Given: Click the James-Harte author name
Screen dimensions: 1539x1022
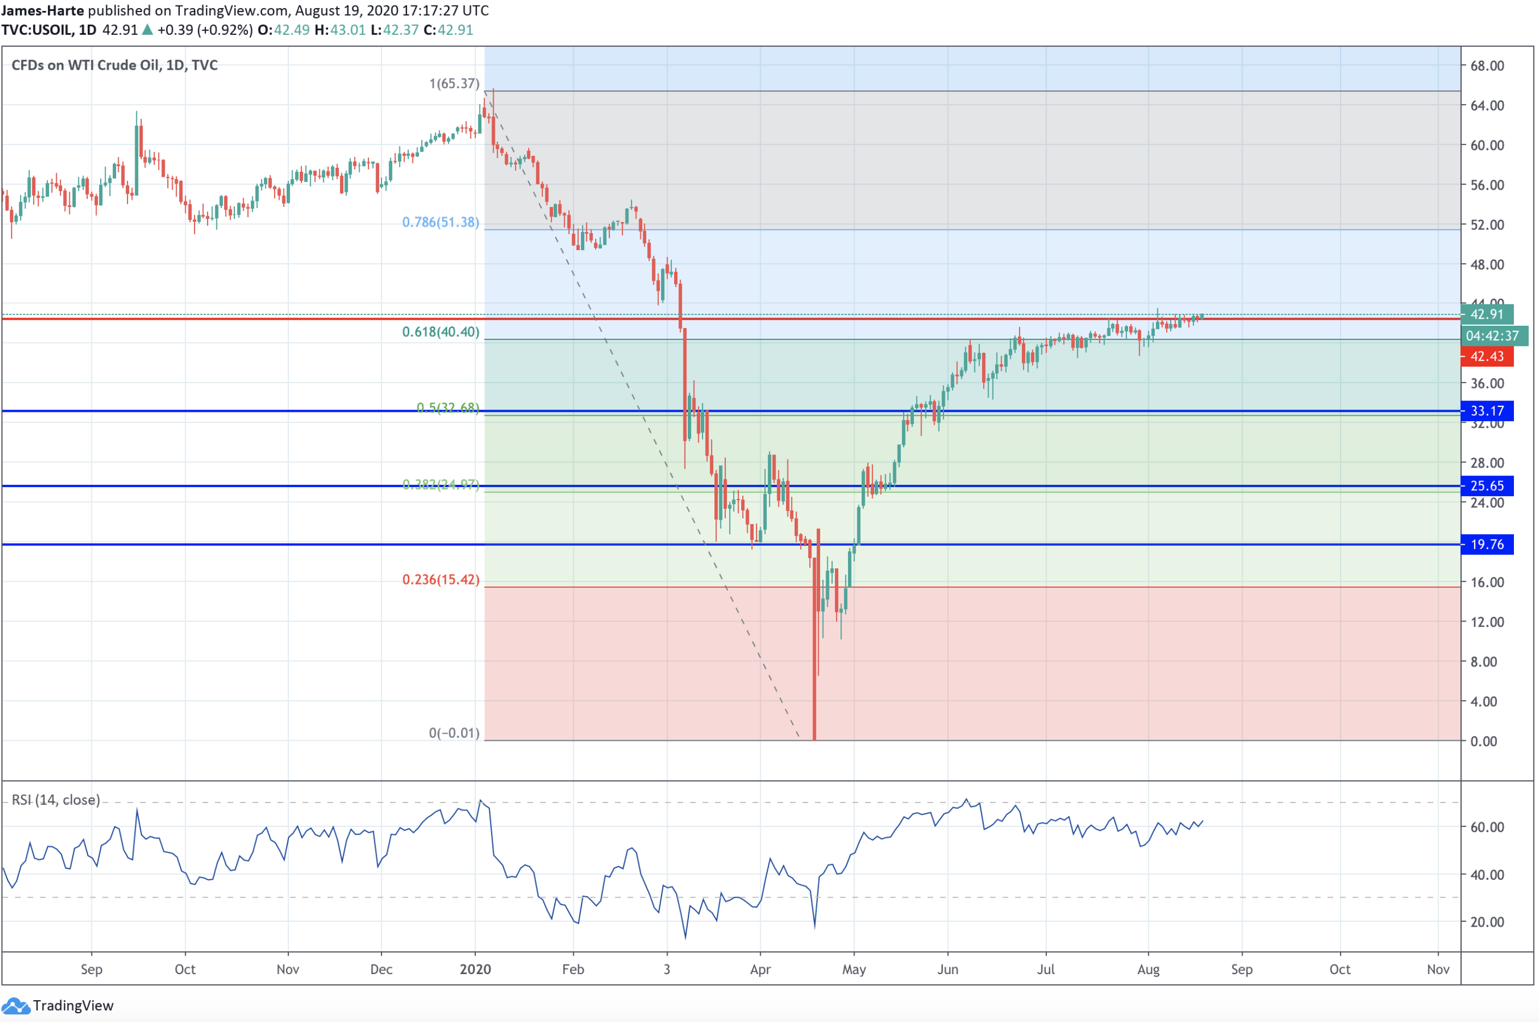Looking at the screenshot, I should 43,10.
